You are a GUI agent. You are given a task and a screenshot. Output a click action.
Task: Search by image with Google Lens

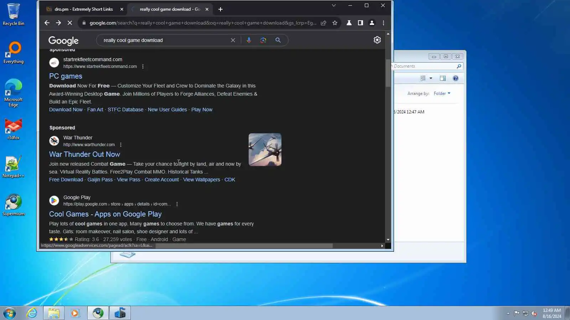(263, 40)
